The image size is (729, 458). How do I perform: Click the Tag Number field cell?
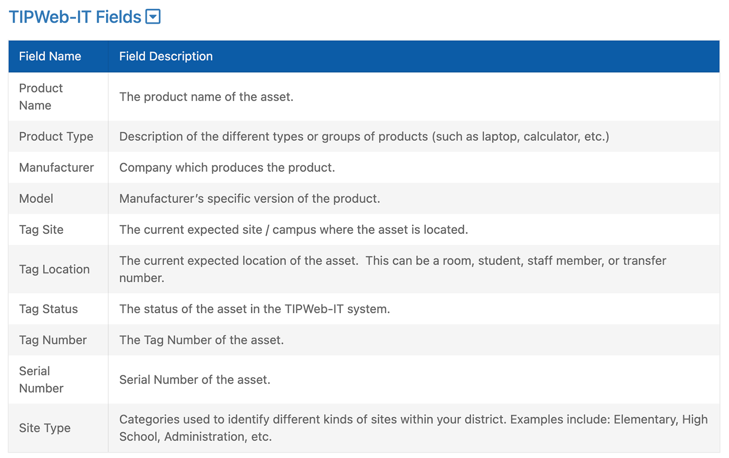[x=58, y=340]
